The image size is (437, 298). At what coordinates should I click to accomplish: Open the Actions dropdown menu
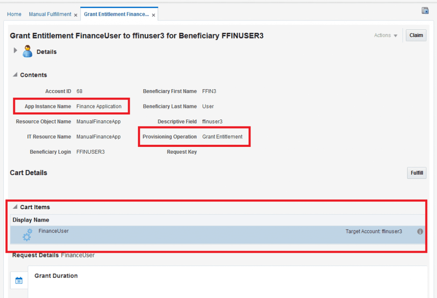[385, 35]
